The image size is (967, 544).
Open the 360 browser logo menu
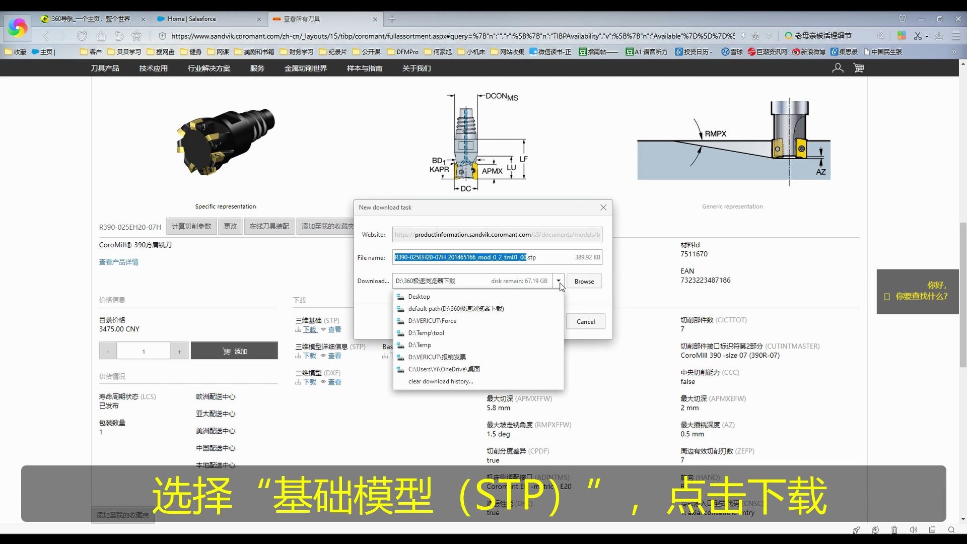pyautogui.click(x=17, y=28)
